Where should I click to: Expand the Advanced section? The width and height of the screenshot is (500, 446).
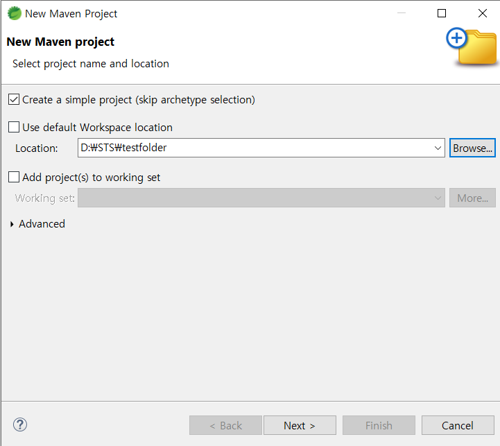(12, 224)
